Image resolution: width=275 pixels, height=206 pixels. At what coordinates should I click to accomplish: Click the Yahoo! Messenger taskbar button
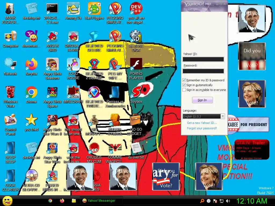point(101,201)
